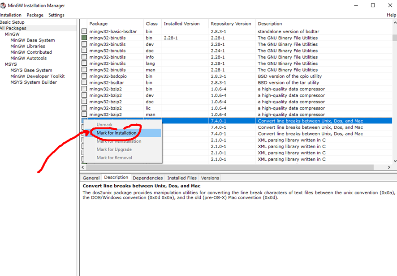Choose Mark for Installation in context menu
Image resolution: width=397 pixels, height=276 pixels.
[x=117, y=133]
